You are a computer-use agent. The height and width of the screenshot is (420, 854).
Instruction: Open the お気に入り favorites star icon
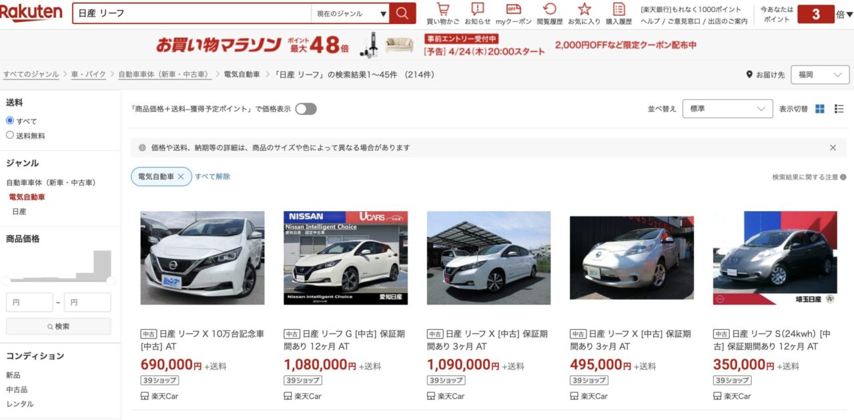pos(584,9)
